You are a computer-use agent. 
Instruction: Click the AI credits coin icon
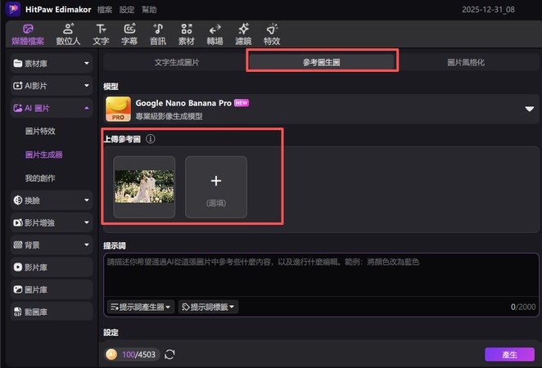pyautogui.click(x=111, y=355)
